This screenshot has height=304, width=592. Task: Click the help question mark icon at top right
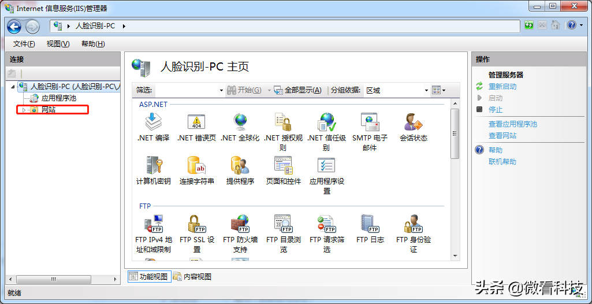point(572,25)
